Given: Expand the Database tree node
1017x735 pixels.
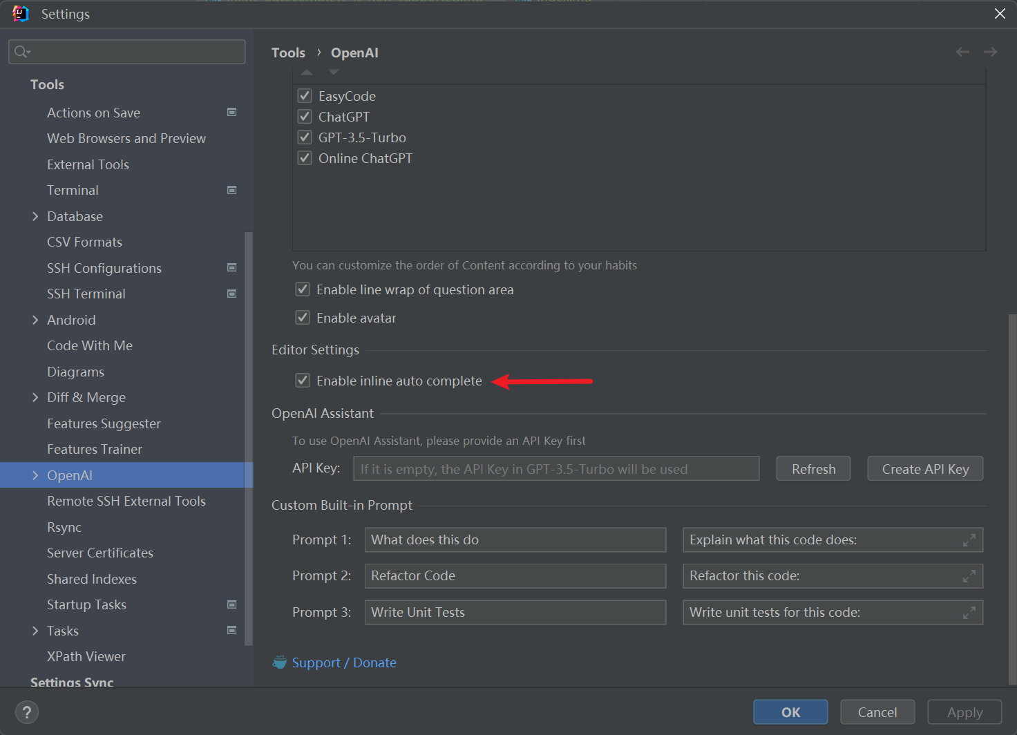Looking at the screenshot, I should click(36, 216).
